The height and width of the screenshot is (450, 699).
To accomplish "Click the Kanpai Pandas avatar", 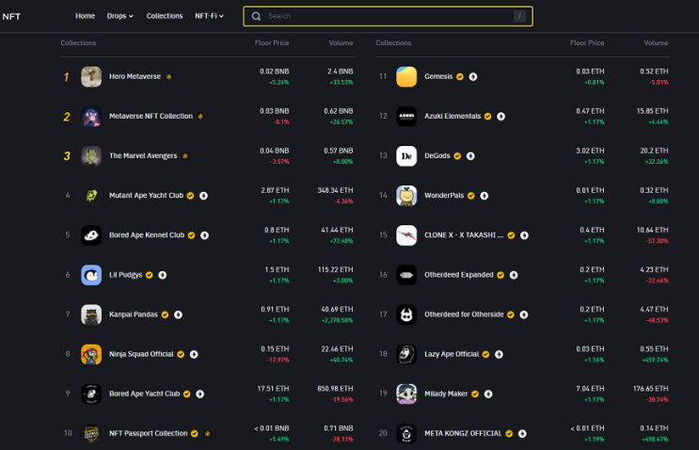I will (x=91, y=314).
